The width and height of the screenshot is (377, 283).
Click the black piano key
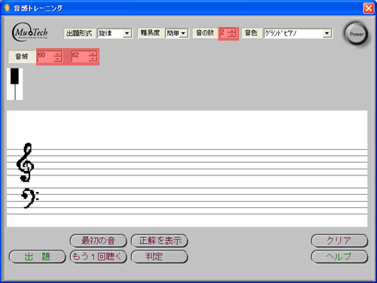[14, 76]
